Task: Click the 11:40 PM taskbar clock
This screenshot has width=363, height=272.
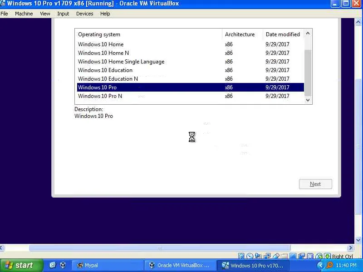Action: (x=346, y=266)
